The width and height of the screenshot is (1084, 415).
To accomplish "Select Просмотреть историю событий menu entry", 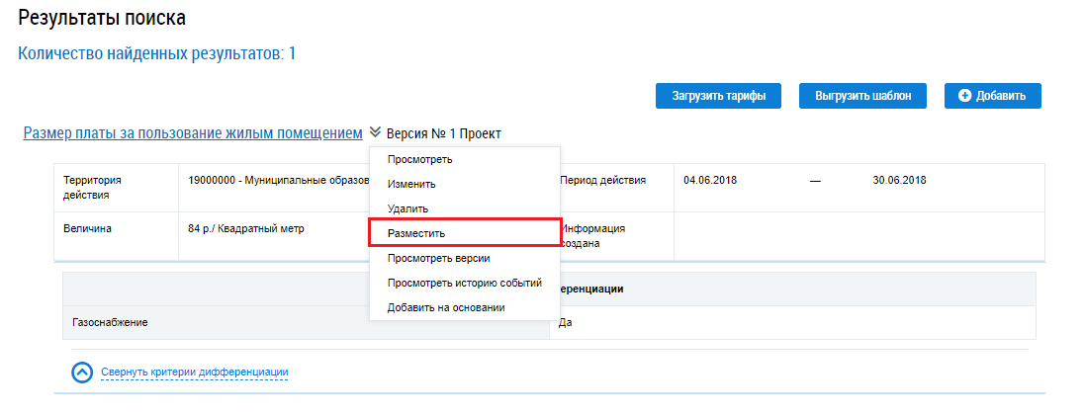I will 465,283.
